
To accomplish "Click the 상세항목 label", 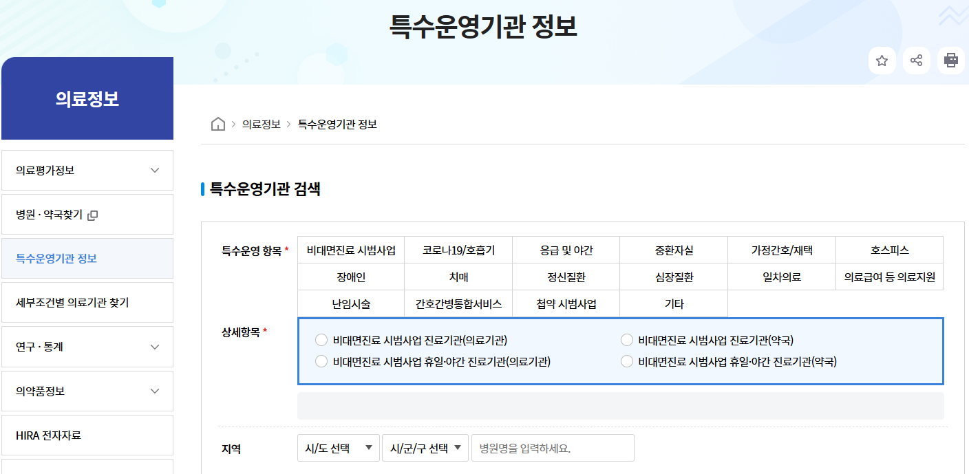I will tap(240, 332).
